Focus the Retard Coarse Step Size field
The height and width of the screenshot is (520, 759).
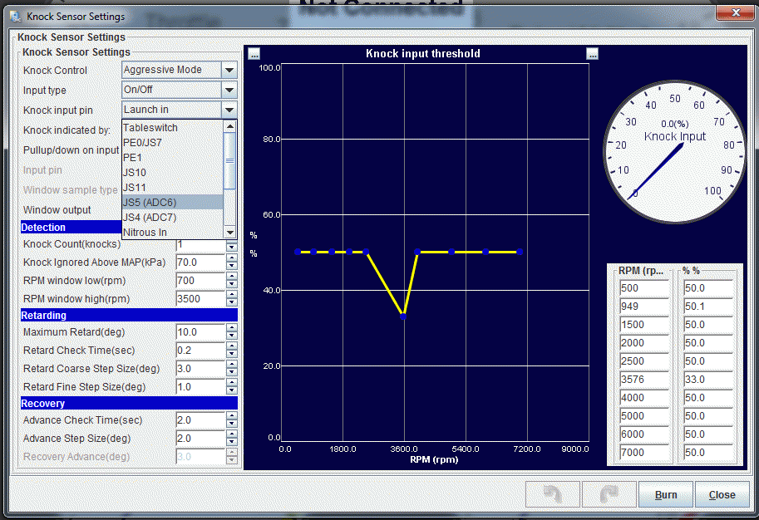click(x=201, y=369)
